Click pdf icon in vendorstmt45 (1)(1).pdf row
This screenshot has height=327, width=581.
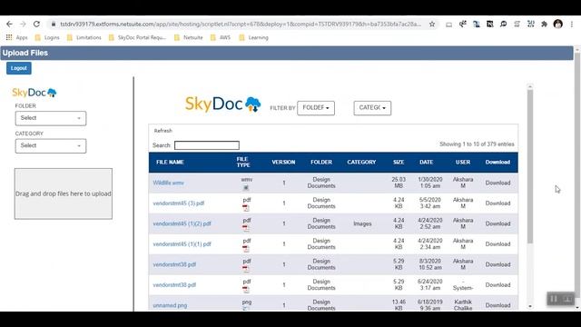(x=246, y=249)
